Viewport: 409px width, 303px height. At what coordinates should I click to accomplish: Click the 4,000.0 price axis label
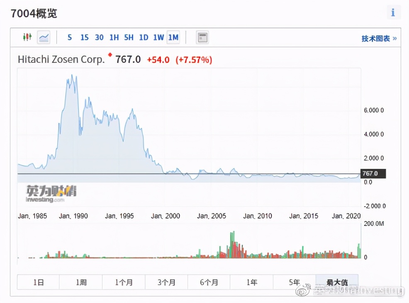pos(374,134)
